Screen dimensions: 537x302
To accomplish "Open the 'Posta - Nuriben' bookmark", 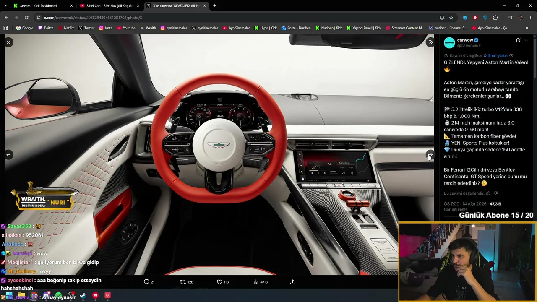I will click(296, 28).
